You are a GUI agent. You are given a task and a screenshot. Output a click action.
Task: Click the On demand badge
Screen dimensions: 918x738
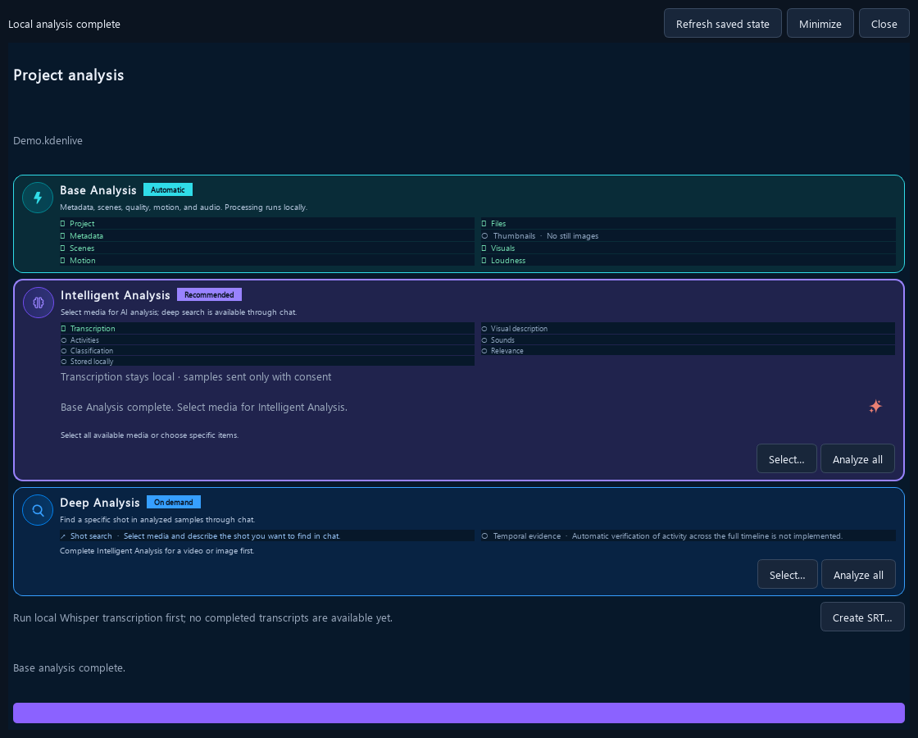(x=173, y=502)
